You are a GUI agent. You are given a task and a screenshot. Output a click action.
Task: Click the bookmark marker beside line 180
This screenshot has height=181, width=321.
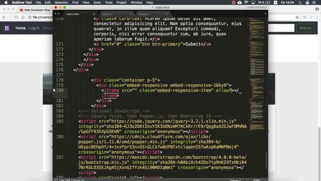54,90
